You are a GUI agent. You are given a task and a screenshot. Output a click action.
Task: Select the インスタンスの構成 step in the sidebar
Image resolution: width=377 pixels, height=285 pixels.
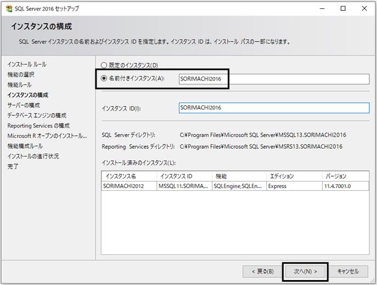(27, 95)
